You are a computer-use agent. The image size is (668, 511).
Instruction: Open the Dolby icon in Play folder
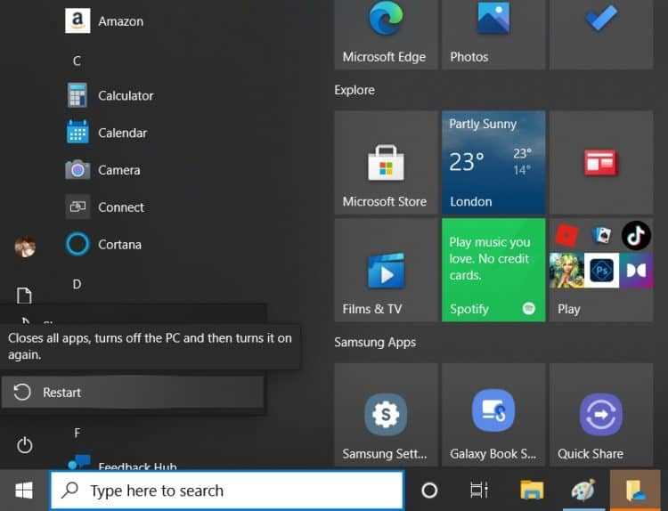(x=636, y=270)
